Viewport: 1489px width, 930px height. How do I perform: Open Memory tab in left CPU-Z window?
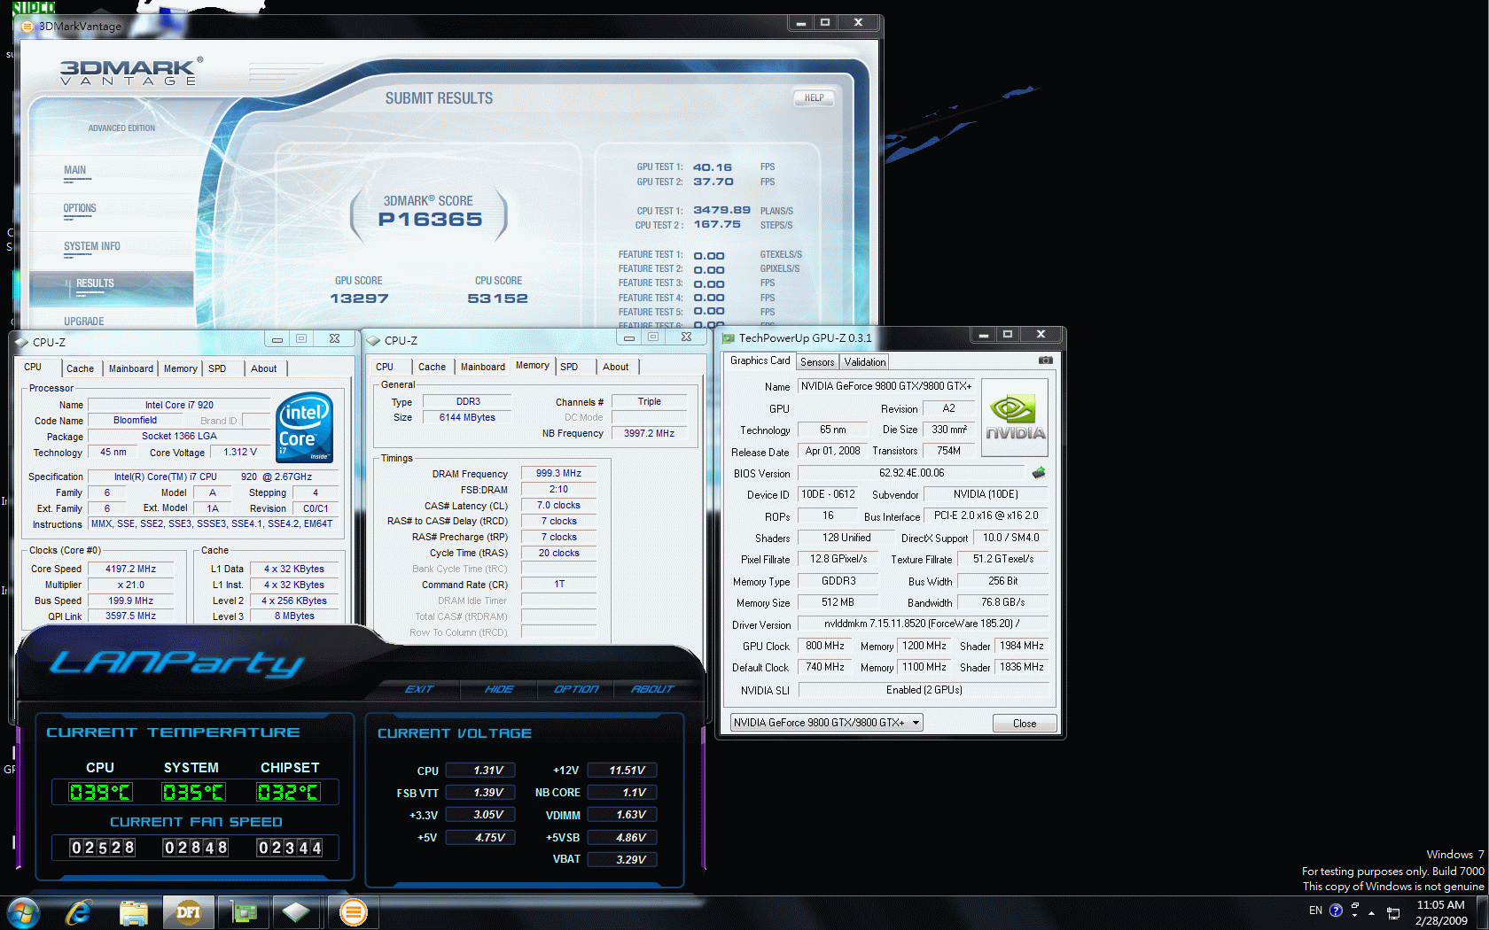[x=181, y=368]
